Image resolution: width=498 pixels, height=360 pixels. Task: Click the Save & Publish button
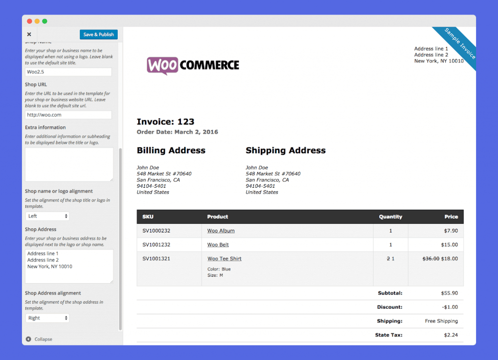(98, 35)
